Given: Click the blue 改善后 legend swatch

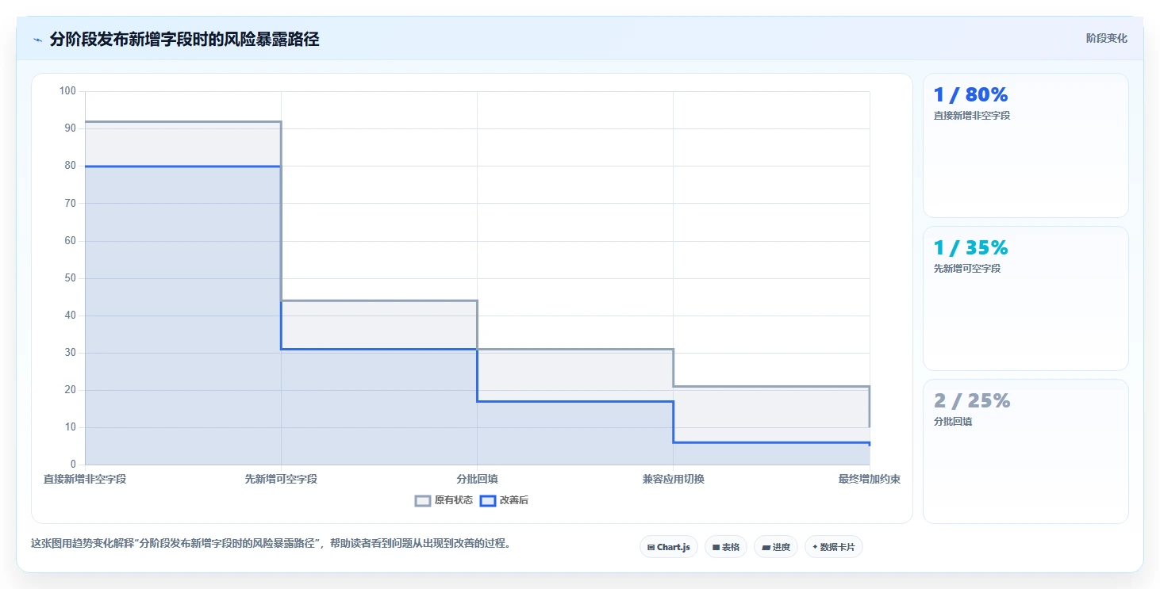Looking at the screenshot, I should 488,500.
